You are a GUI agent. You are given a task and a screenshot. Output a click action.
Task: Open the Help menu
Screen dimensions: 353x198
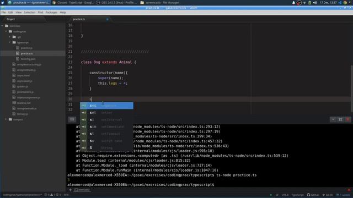[x=63, y=12]
